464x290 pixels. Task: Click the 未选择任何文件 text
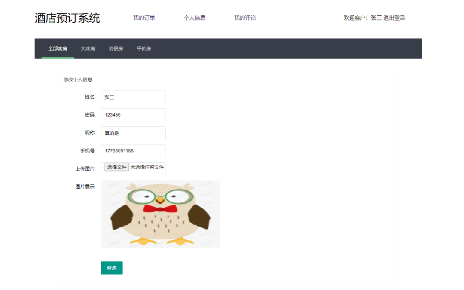coord(147,167)
